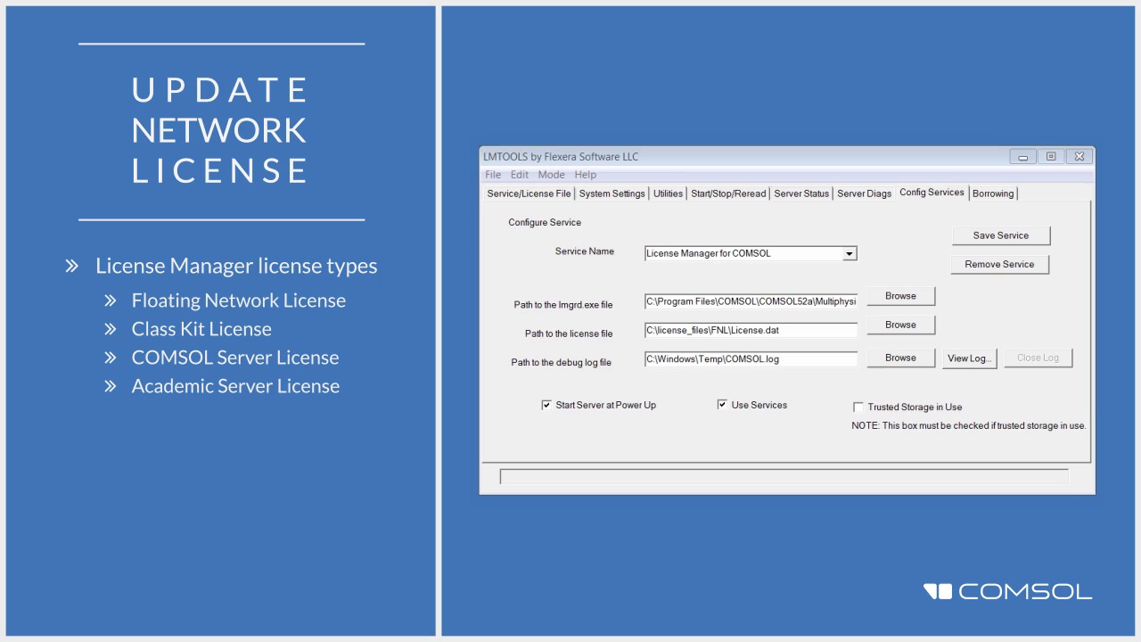The width and height of the screenshot is (1141, 642).
Task: Switch to the Service/License File tab
Action: point(529,193)
